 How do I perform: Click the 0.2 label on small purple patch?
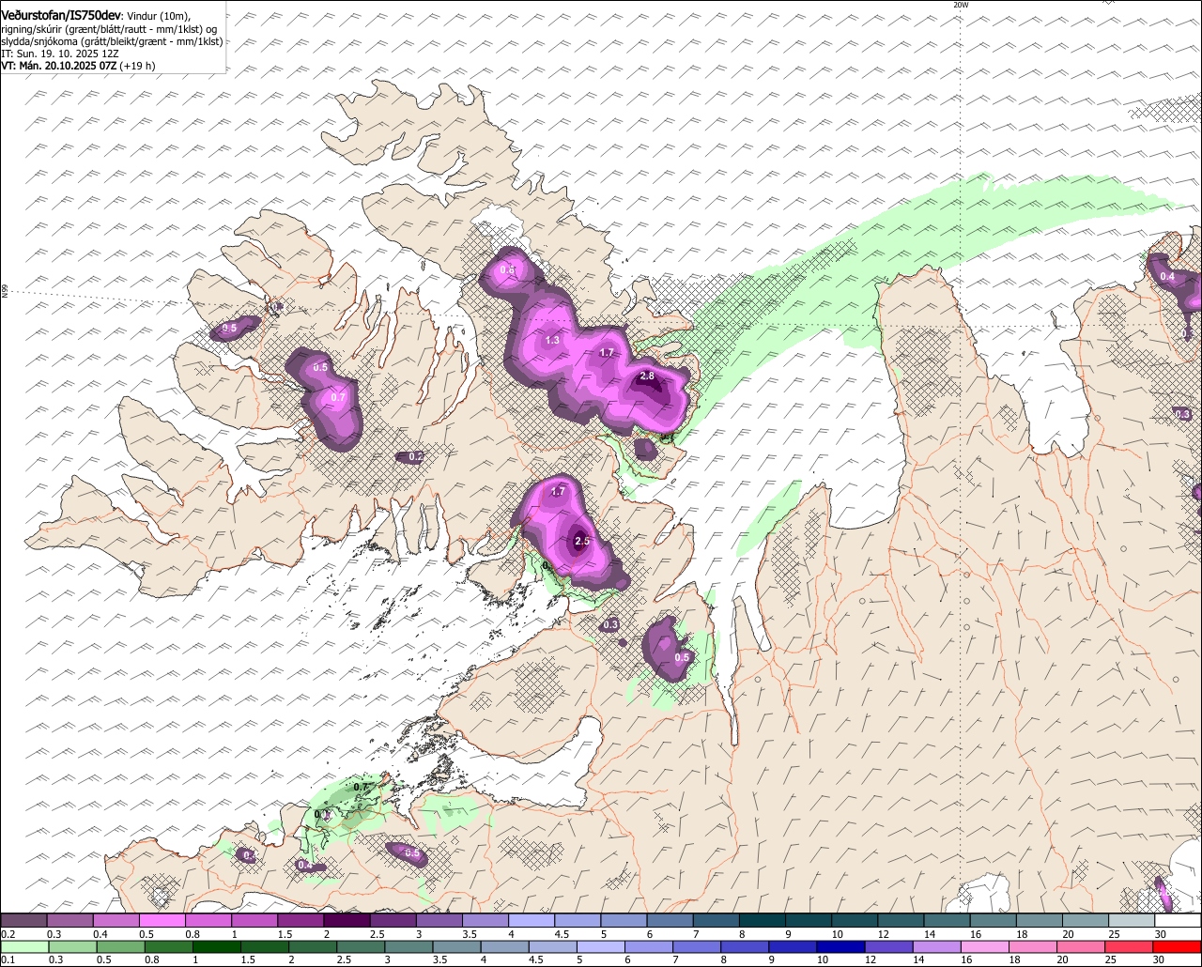click(x=415, y=456)
